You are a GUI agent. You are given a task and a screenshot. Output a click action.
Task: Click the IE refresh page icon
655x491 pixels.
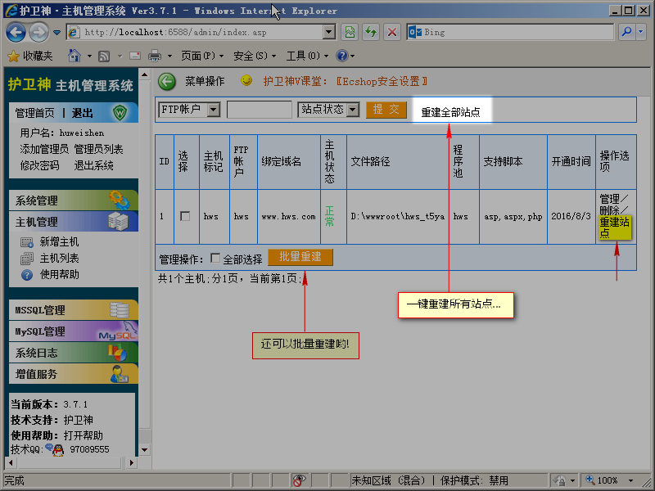click(x=371, y=32)
